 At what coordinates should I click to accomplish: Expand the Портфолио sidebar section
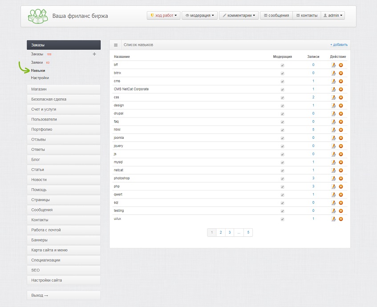pos(64,129)
